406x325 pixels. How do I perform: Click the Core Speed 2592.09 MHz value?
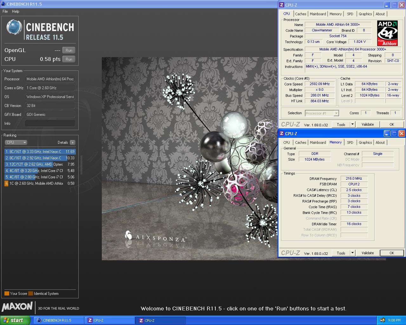pyautogui.click(x=320, y=84)
